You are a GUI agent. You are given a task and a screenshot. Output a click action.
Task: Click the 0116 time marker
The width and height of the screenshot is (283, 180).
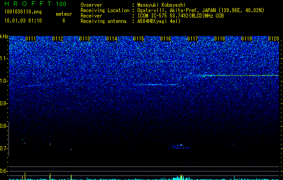pos(166,39)
